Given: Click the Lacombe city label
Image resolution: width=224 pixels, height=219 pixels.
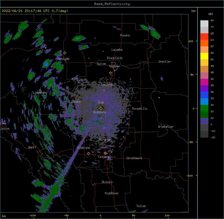Looking at the screenshot, I should pyautogui.click(x=117, y=50).
